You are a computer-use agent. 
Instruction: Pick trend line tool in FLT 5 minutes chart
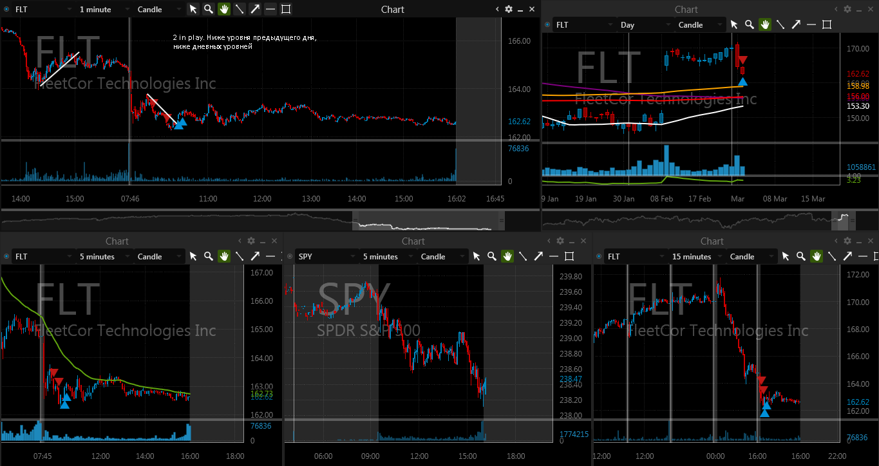pyautogui.click(x=240, y=256)
